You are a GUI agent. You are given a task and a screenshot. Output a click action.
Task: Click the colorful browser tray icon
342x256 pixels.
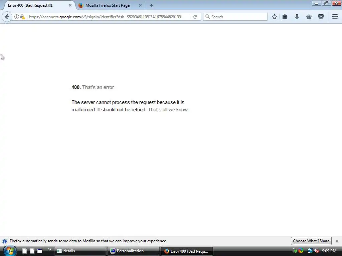click(301, 251)
